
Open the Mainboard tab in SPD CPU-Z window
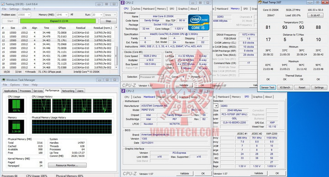[x=223, y=97]
